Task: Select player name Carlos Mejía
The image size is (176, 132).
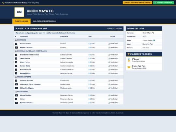Action: pyautogui.click(x=25, y=66)
